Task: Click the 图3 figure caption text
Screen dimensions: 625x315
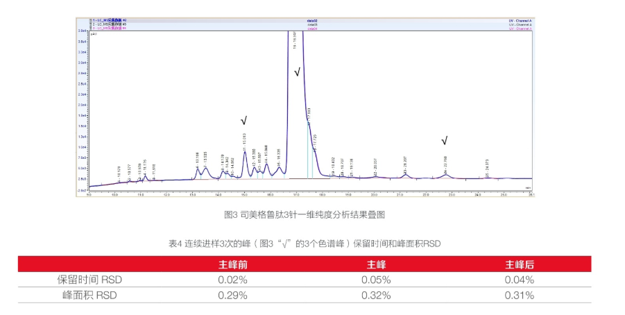Action: (x=305, y=215)
